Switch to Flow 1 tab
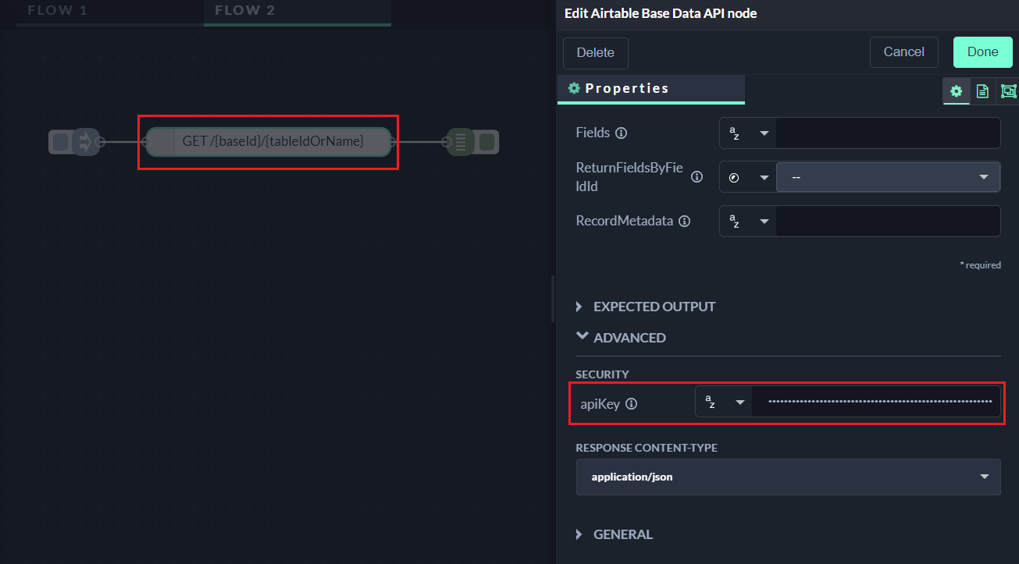Viewport: 1019px width, 564px height. (58, 11)
